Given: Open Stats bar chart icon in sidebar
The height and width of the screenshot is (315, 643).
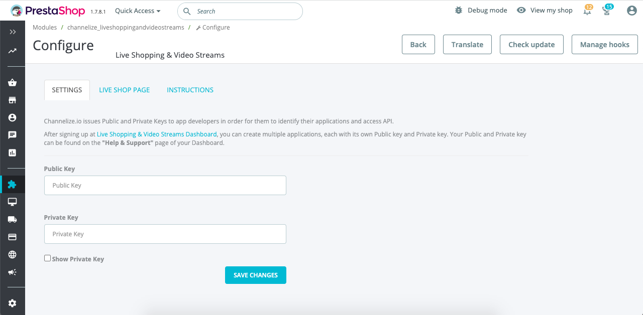Looking at the screenshot, I should tap(13, 152).
